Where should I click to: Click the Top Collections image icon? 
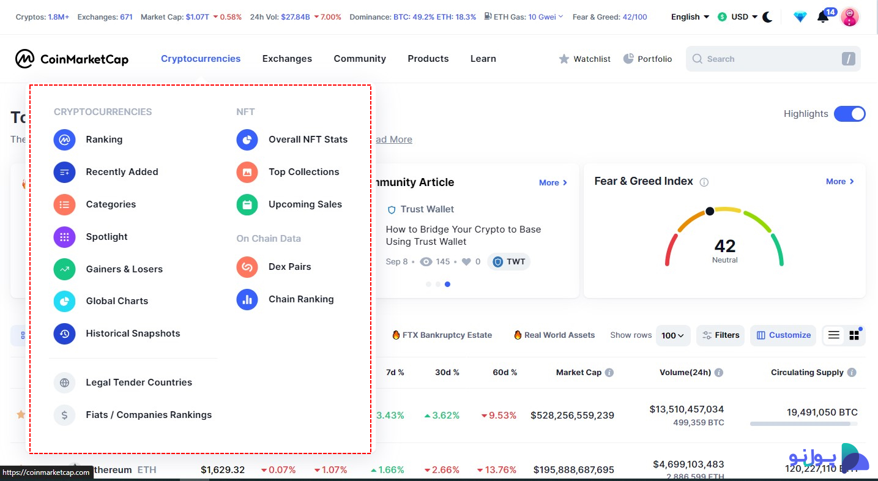(x=247, y=172)
